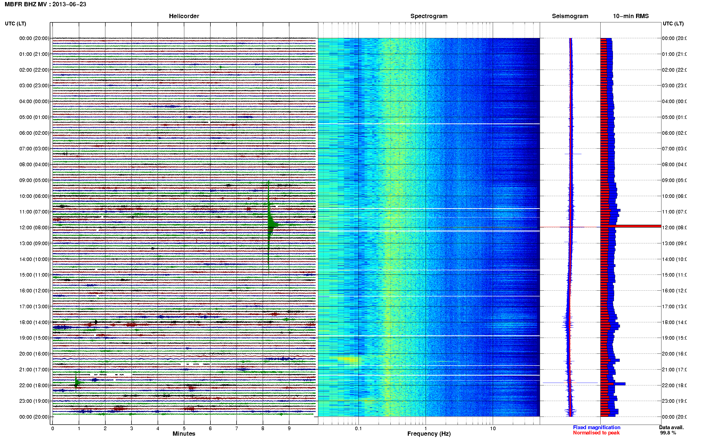Click the '21:00 (17:00)' helicorder time label

point(34,370)
